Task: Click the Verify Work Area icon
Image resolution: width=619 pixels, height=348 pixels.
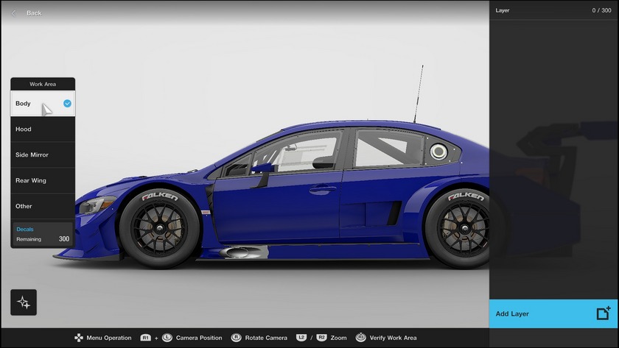Action: point(360,338)
